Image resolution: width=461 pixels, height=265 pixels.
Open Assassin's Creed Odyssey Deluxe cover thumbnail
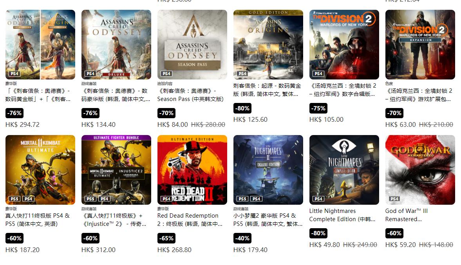[x=116, y=45]
